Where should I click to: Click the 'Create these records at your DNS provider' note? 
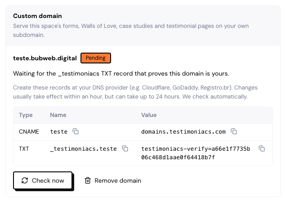pos(135,92)
